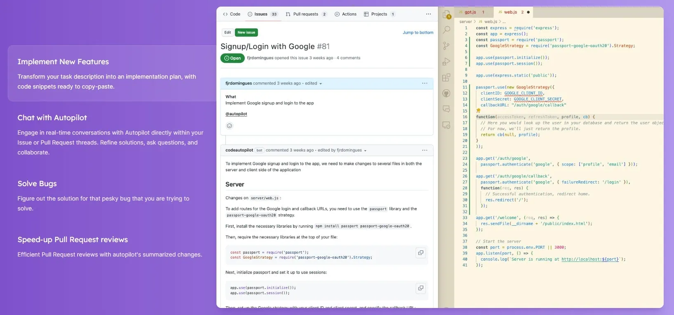Click the green New issue button
Screen dimensions: 674x315
coord(246,33)
